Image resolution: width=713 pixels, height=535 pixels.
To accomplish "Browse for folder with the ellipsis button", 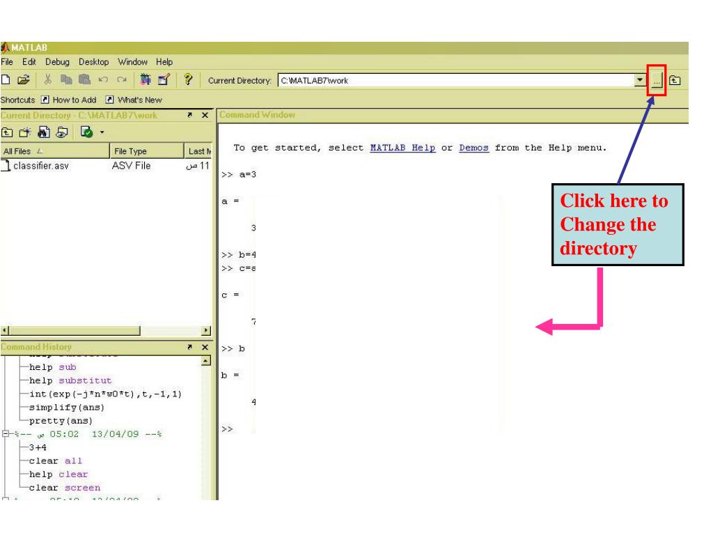I will [657, 81].
